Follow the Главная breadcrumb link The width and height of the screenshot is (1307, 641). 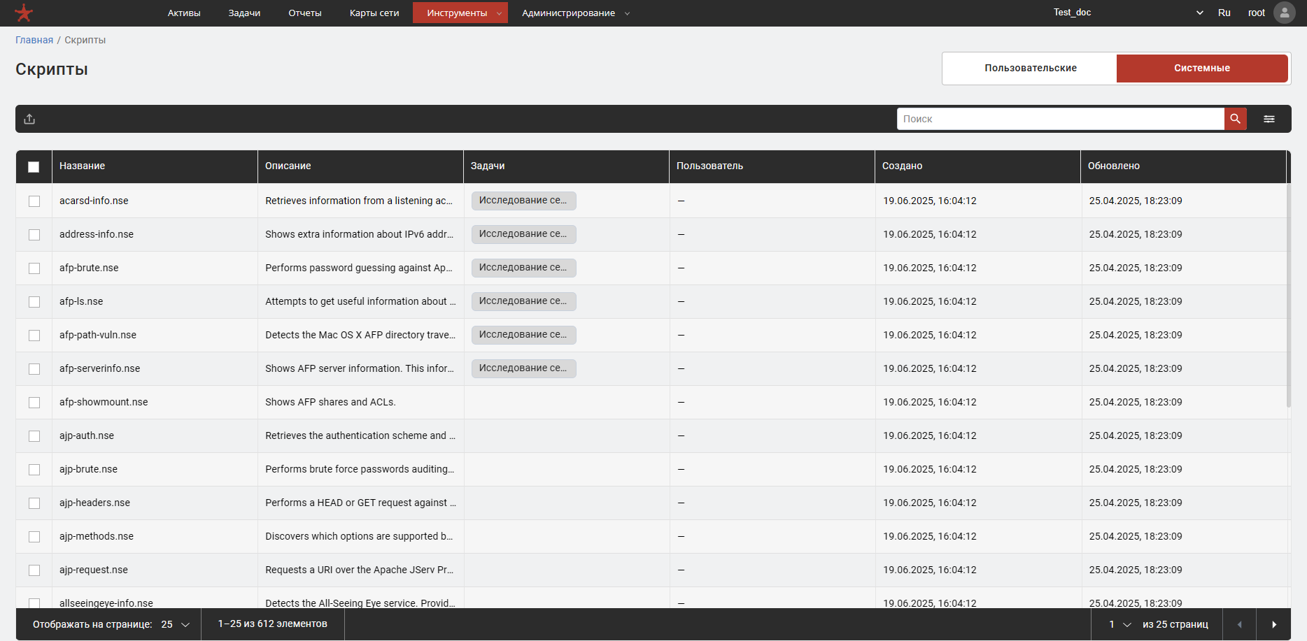[34, 40]
